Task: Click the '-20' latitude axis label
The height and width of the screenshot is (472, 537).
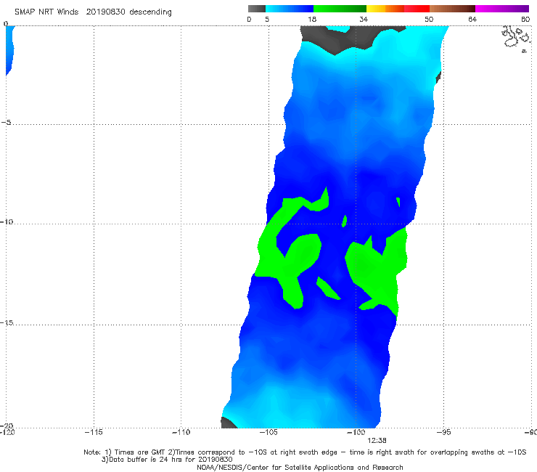Action: [7, 426]
